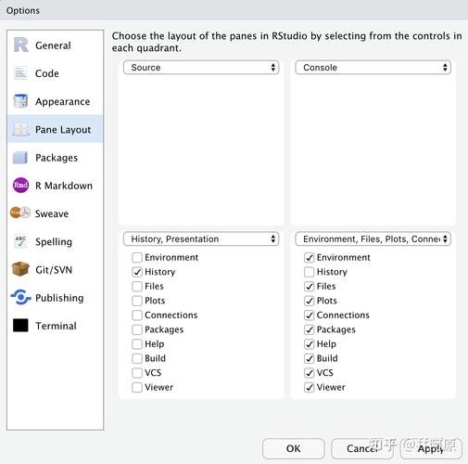This screenshot has width=468, height=464.
Task: Uncheck History in the bottom-left quadrant
Action: coord(137,272)
